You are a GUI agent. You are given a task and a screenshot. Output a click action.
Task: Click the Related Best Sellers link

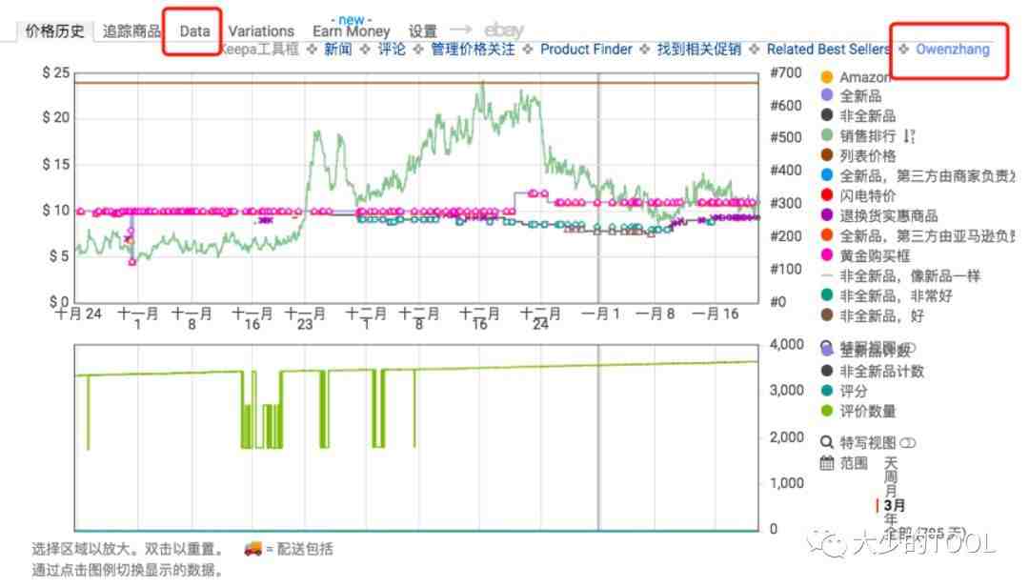tap(828, 50)
